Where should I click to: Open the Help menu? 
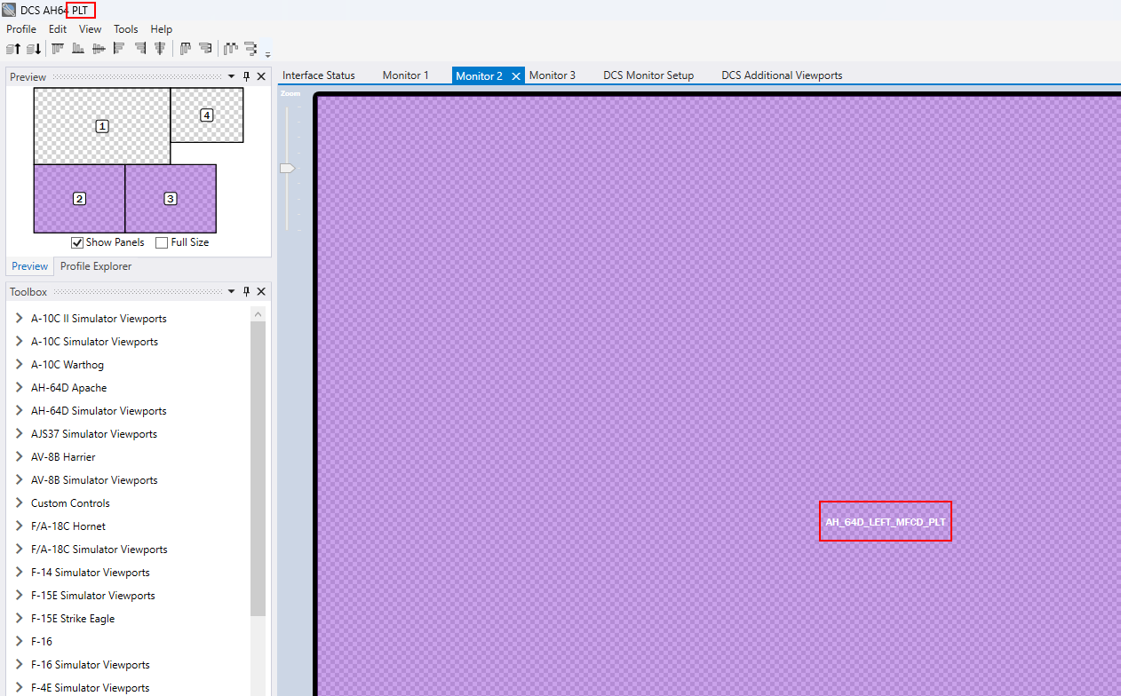click(x=161, y=29)
